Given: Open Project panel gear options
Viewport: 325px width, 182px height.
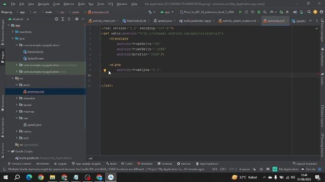Looking at the screenshot, I should pos(77,19).
